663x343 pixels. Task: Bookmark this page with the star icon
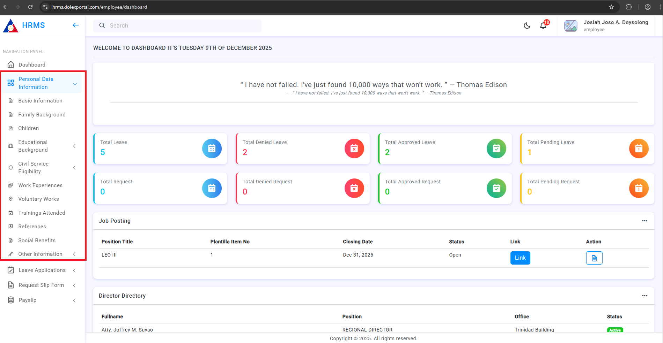611,7
